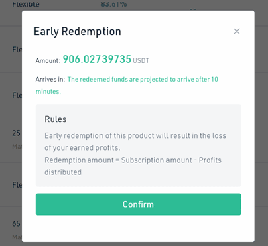This screenshot has height=246, width=268.
Task: Click the dimmed "25" value behind the dialog
Action: 16,133
